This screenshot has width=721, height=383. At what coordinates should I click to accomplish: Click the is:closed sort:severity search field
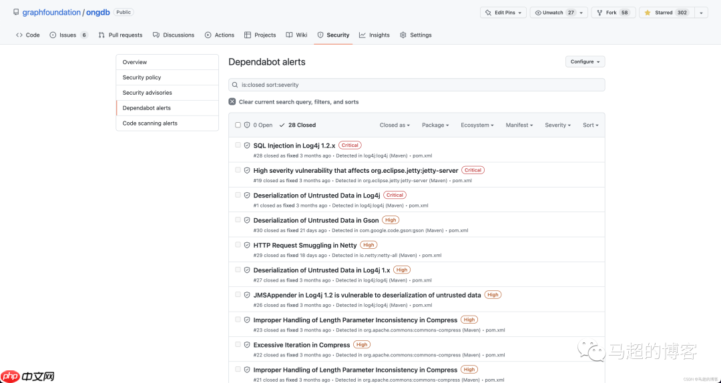[417, 85]
